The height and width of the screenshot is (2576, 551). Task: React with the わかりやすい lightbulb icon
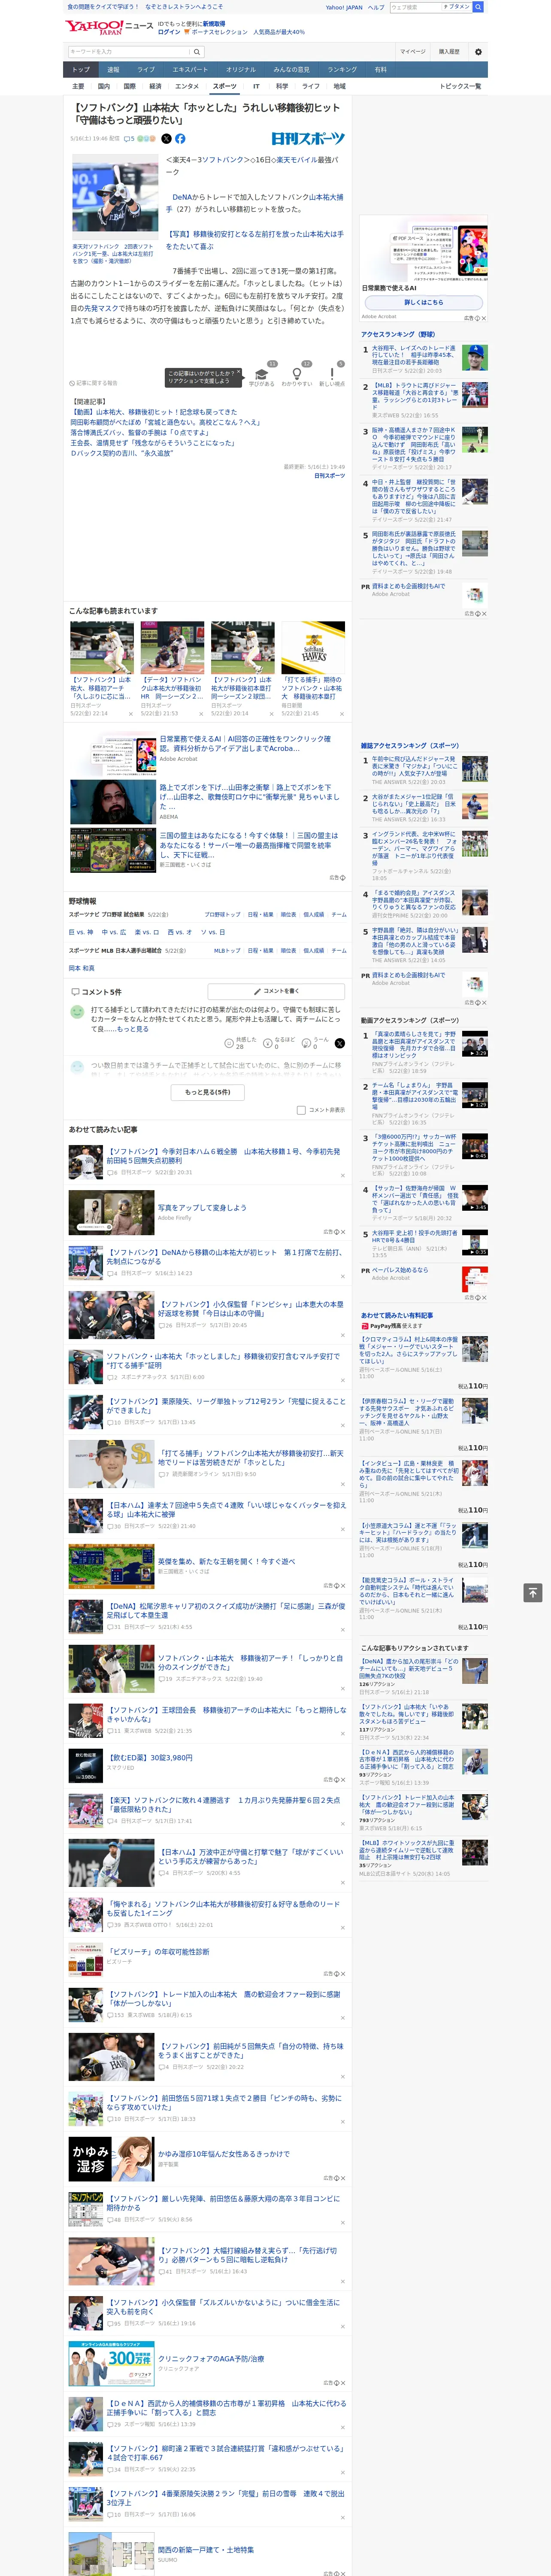point(296,373)
